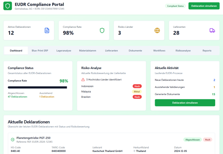
Task: Click the red warning triangle in Risiko-Analyse
Action: (x=83, y=79)
